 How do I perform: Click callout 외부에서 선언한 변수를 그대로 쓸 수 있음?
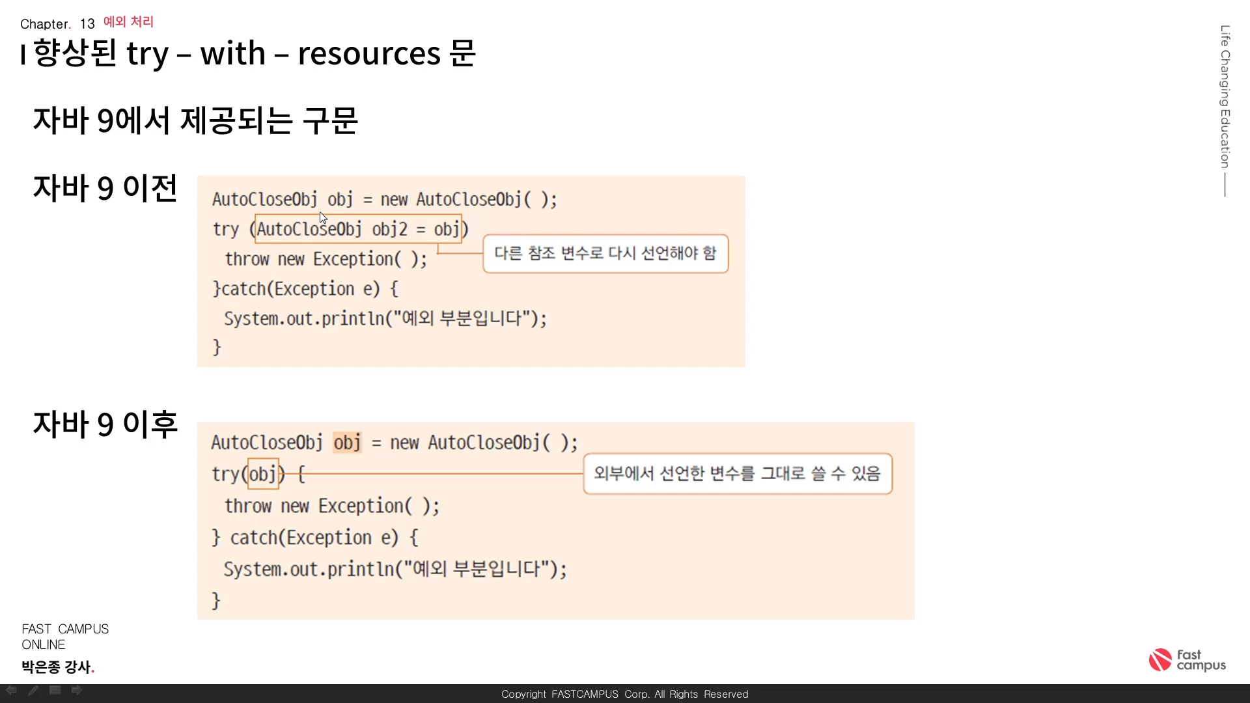[x=737, y=473]
